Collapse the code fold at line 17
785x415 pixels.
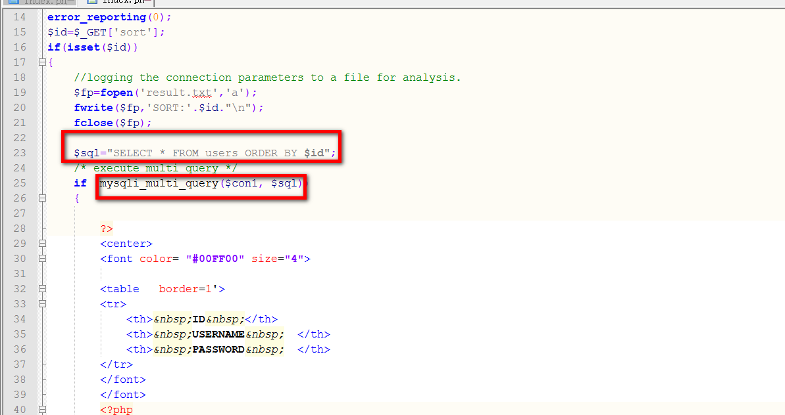pyautogui.click(x=42, y=62)
